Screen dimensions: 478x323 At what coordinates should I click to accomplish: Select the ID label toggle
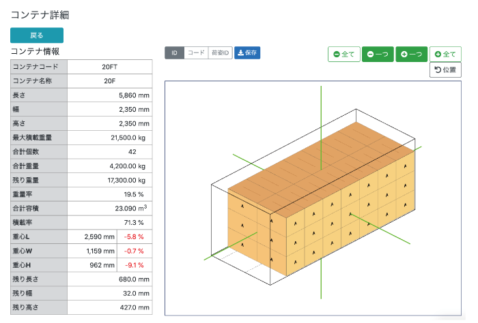174,52
